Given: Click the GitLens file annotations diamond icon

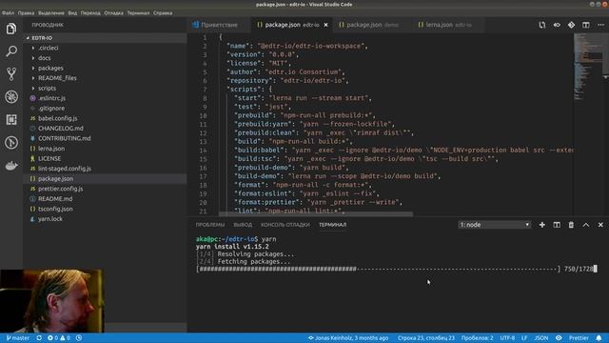Looking at the screenshot, I should click(x=571, y=25).
